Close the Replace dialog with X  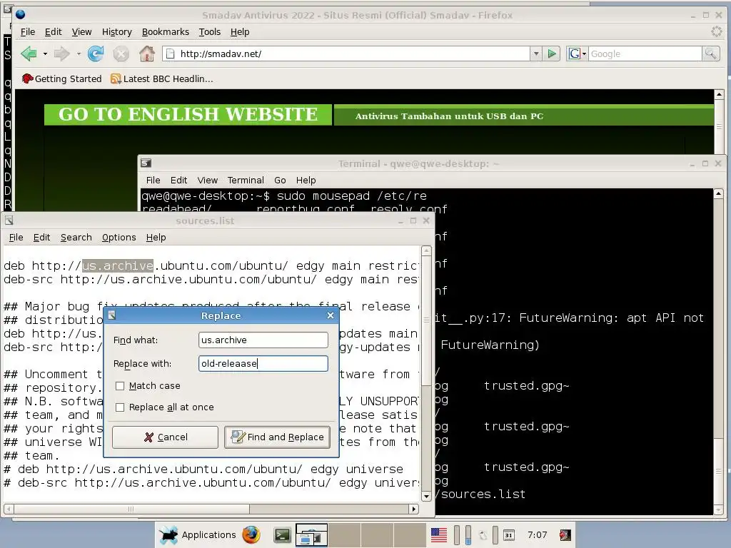point(331,315)
